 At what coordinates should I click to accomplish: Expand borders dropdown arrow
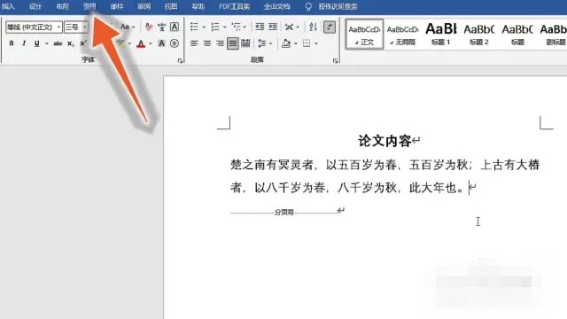coord(316,43)
